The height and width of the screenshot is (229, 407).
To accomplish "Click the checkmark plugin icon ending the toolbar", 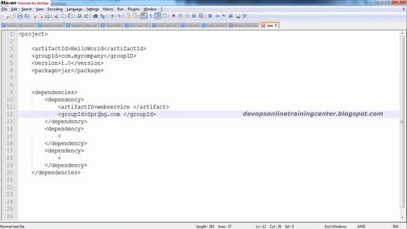I will click(x=244, y=16).
